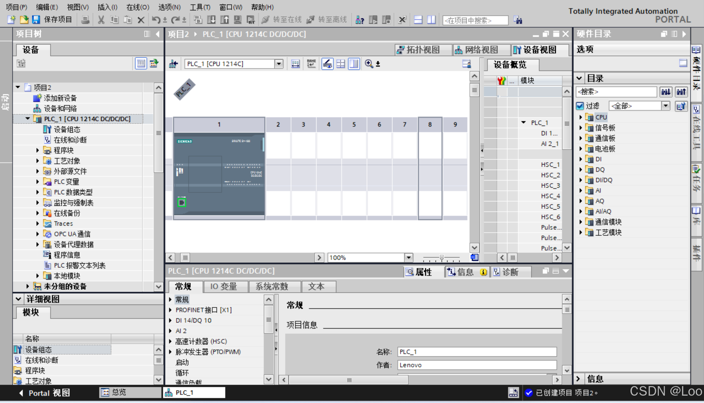Open the 项目(P) menu
This screenshot has height=403, width=704.
tap(17, 7)
